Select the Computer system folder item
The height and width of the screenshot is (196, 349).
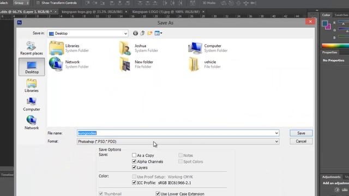[208, 48]
